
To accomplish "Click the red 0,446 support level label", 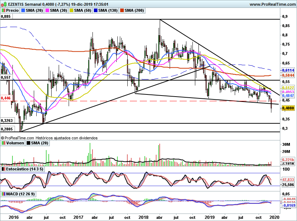I will pyautogui.click(x=5, y=97).
